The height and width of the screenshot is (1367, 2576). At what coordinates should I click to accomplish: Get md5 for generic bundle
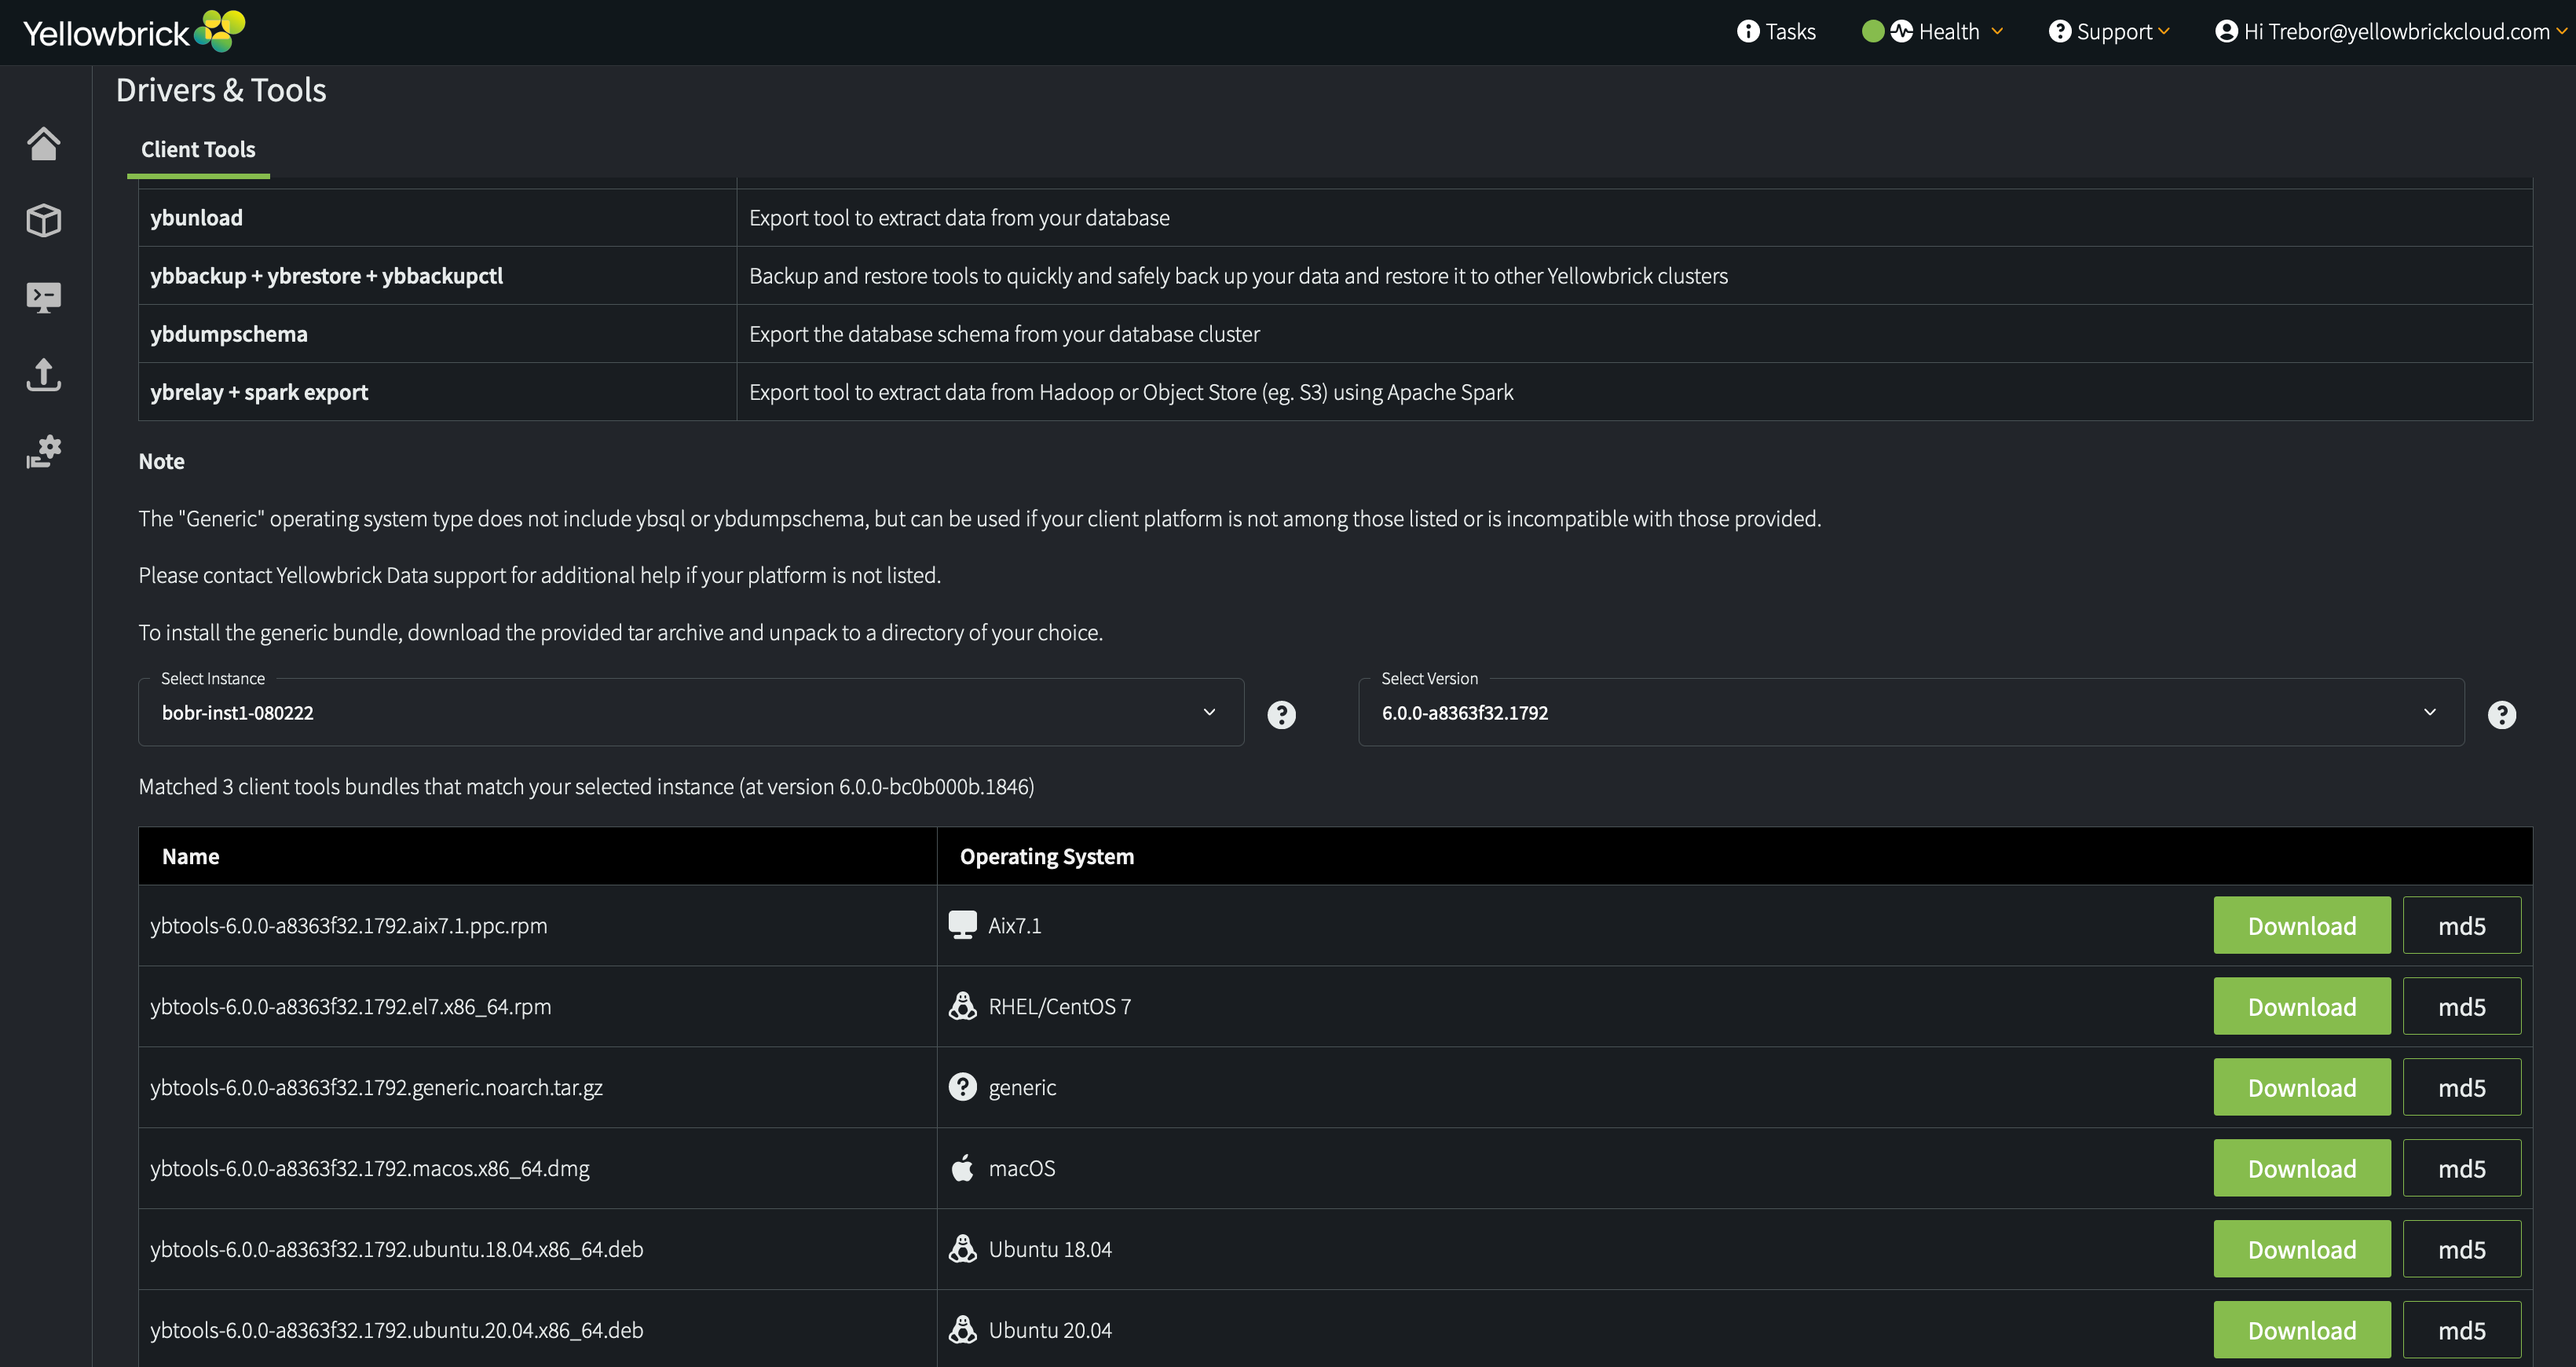[2462, 1087]
